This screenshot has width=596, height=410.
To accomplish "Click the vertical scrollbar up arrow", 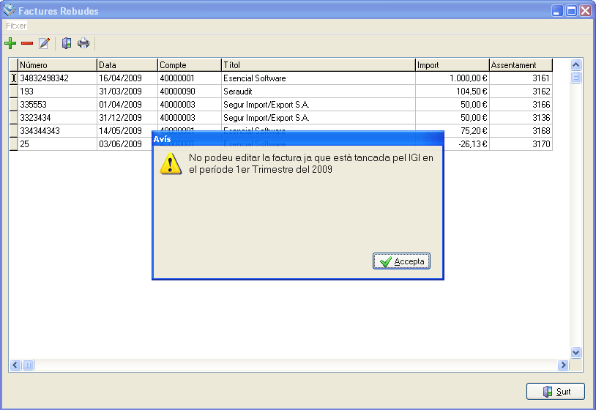I will tap(575, 65).
